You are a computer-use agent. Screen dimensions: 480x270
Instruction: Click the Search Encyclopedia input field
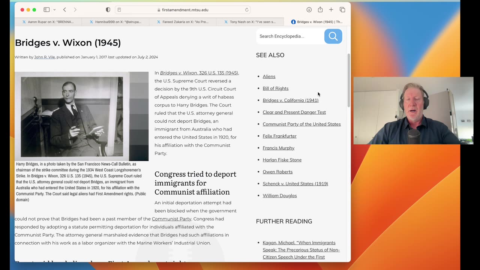(x=290, y=36)
